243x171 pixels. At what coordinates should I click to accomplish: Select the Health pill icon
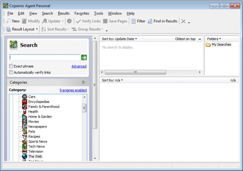[25, 111]
